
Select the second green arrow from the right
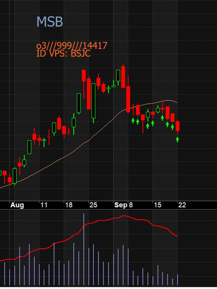point(173,126)
